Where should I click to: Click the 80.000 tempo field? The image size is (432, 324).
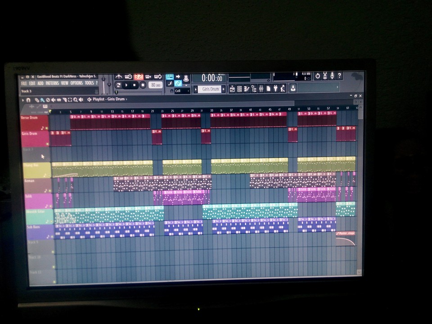156,85
